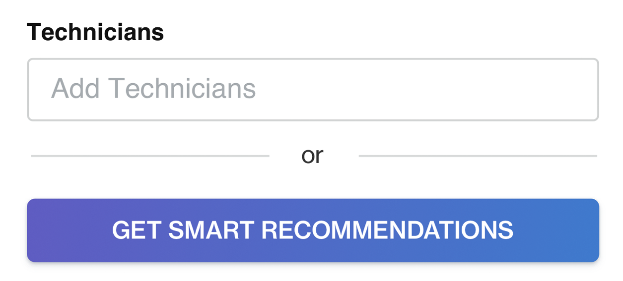Select the Add Technicians placeholder text
The height and width of the screenshot is (281, 623).
tap(153, 89)
